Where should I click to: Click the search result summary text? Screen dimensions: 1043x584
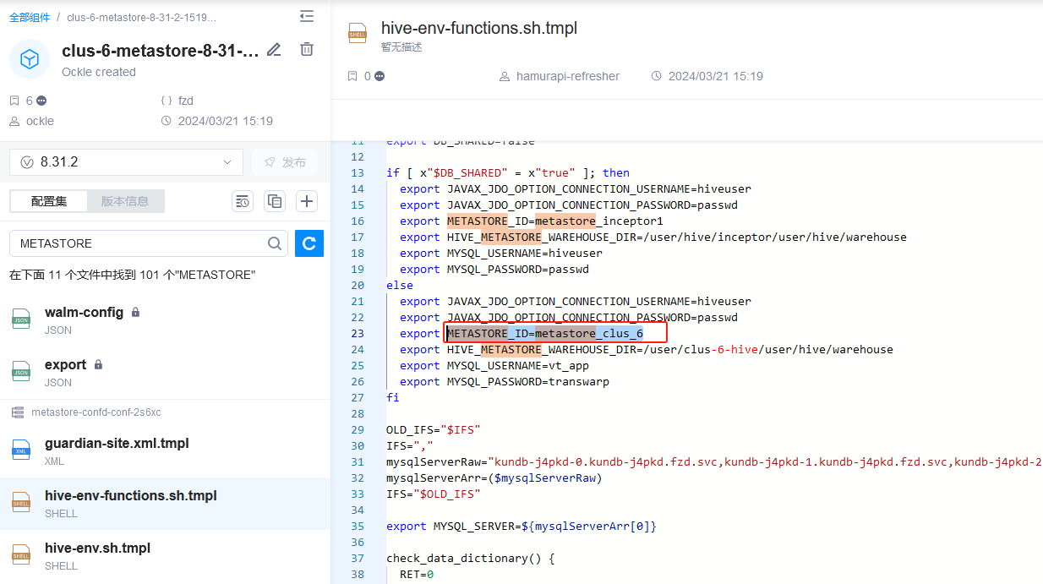(132, 276)
